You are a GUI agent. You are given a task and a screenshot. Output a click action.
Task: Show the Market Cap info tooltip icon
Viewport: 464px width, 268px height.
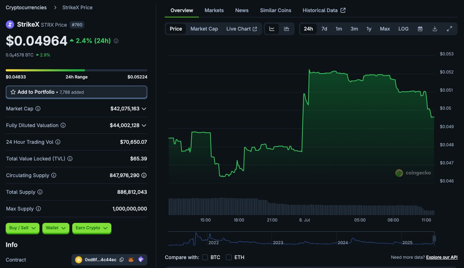pyautogui.click(x=38, y=109)
